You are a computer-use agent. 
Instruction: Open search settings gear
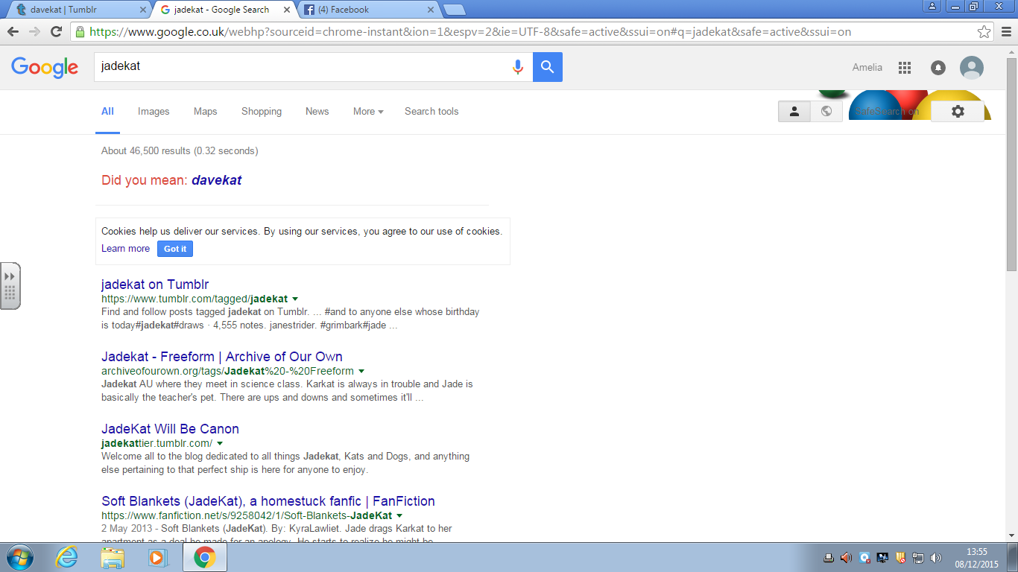[x=958, y=111]
